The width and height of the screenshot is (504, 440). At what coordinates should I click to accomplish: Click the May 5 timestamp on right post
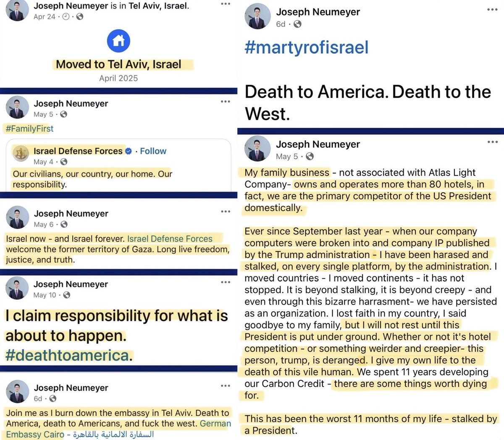pos(287,157)
